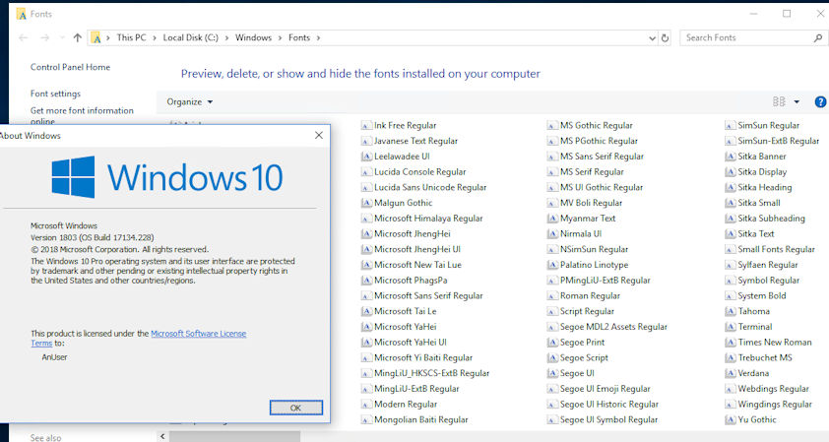The height and width of the screenshot is (442, 829).
Task: Expand the view options dropdown arrow
Action: [797, 102]
